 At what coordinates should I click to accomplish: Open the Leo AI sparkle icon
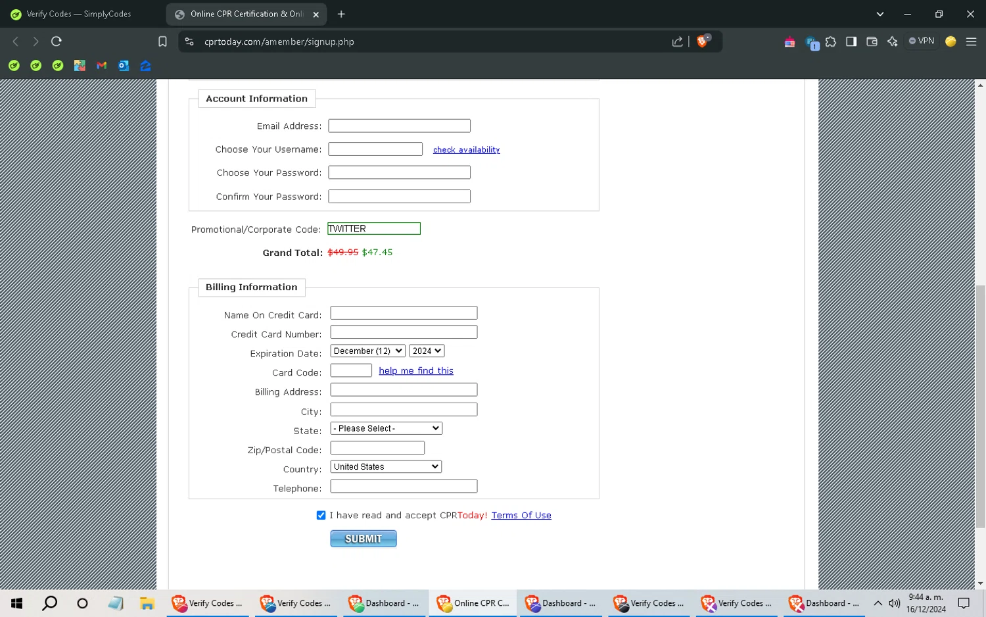click(x=892, y=41)
